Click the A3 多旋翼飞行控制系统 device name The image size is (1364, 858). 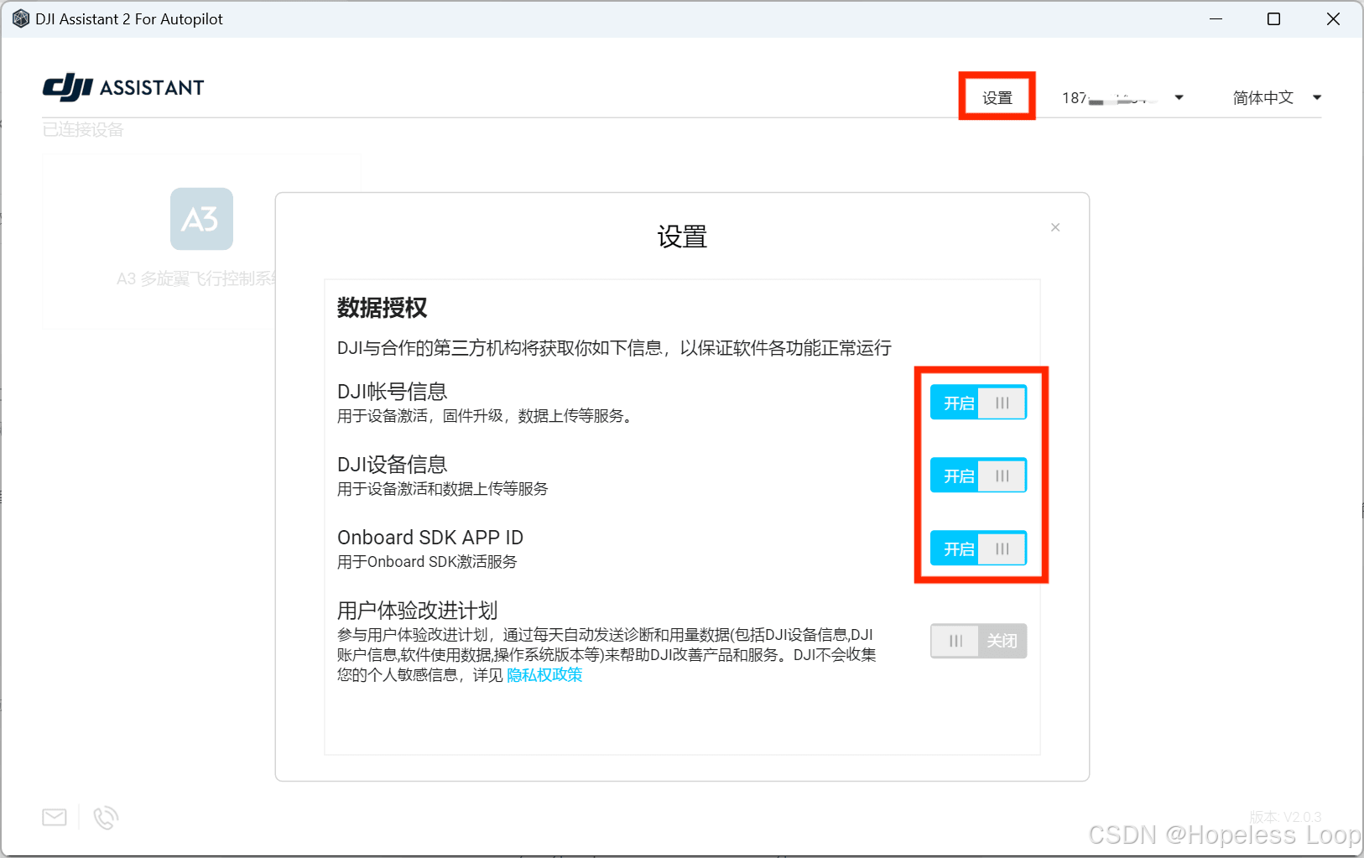point(196,278)
